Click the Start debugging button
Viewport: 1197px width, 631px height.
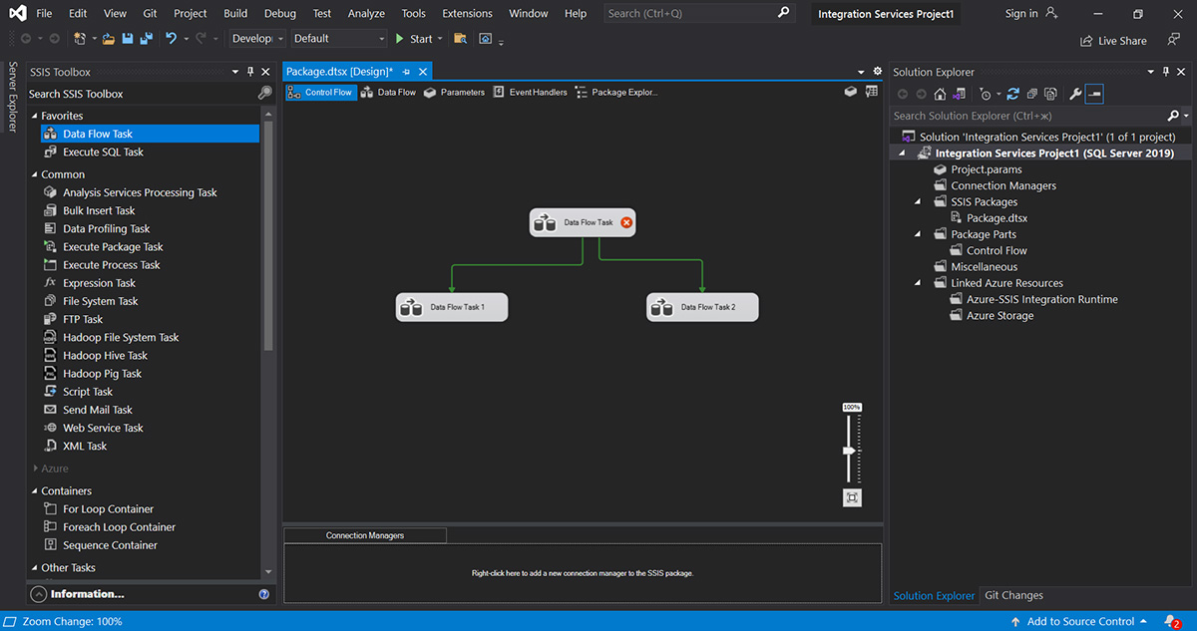point(413,38)
